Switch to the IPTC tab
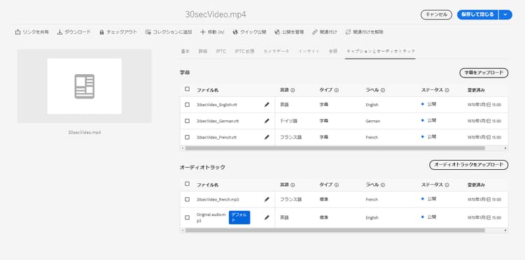 [x=221, y=51]
